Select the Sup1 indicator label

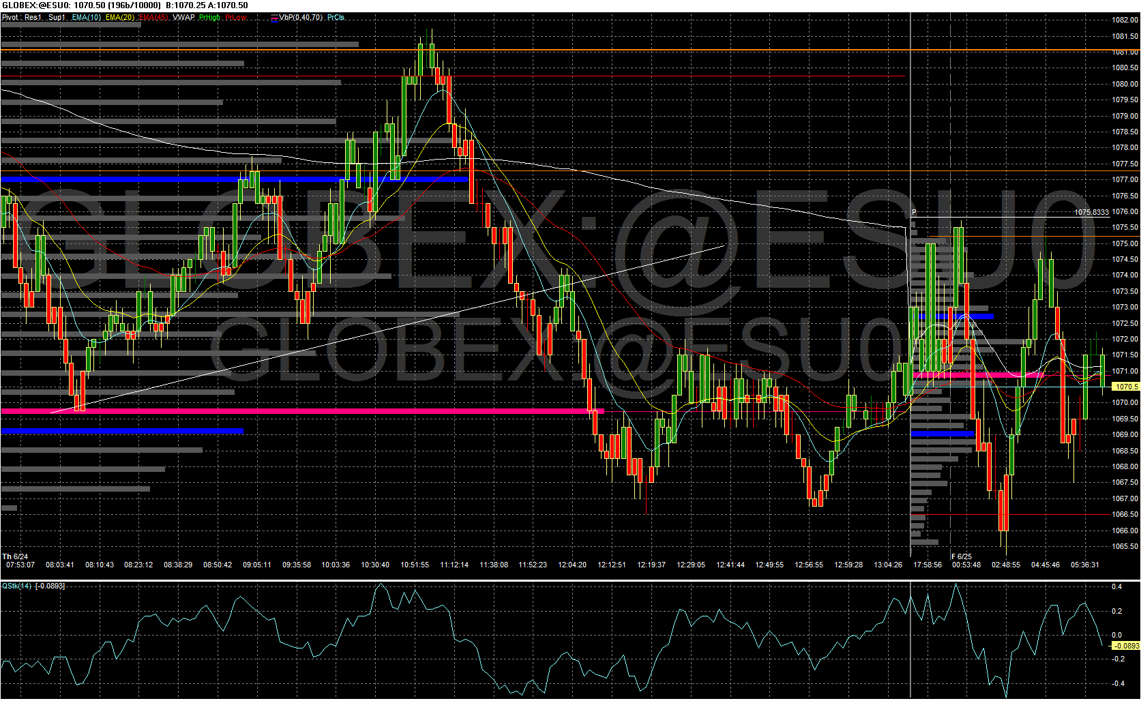pyautogui.click(x=57, y=18)
